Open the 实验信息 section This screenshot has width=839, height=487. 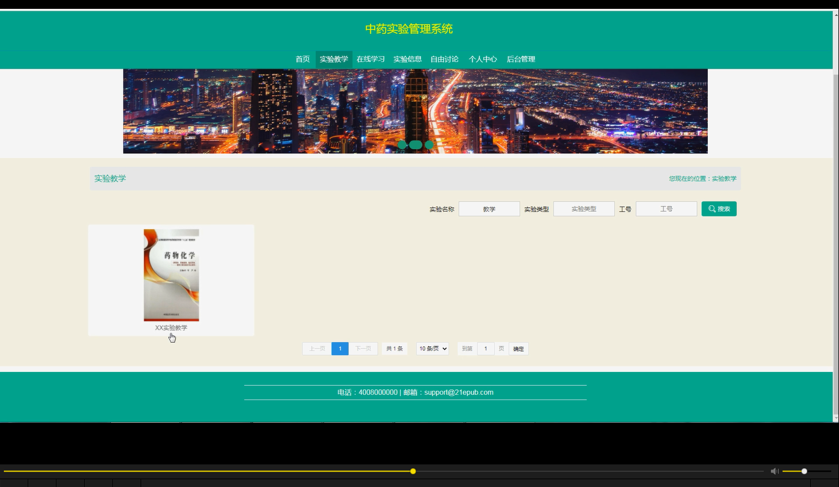[x=407, y=59]
